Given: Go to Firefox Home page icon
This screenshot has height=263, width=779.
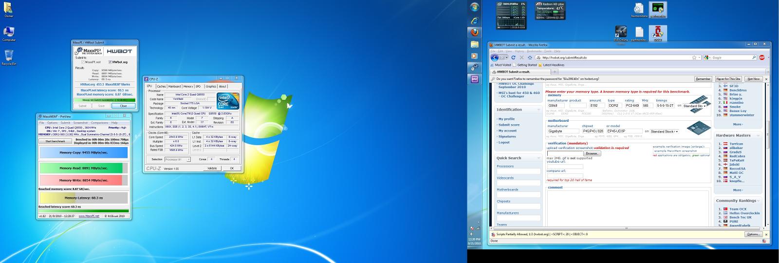Looking at the screenshot, I should coord(530,57).
